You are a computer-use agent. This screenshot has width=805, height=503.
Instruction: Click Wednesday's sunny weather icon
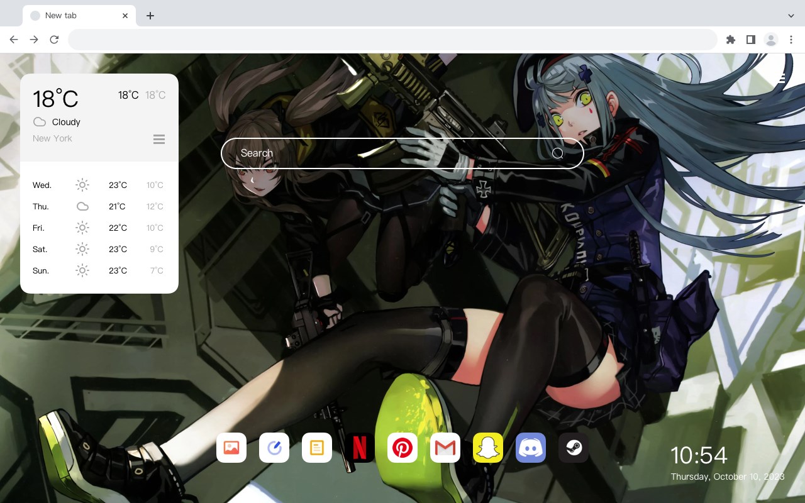tap(82, 185)
